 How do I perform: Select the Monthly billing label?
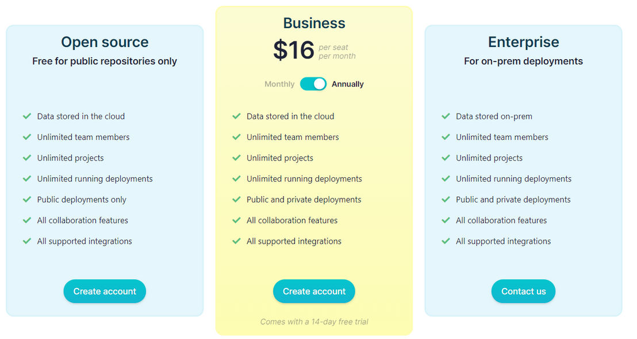[279, 84]
